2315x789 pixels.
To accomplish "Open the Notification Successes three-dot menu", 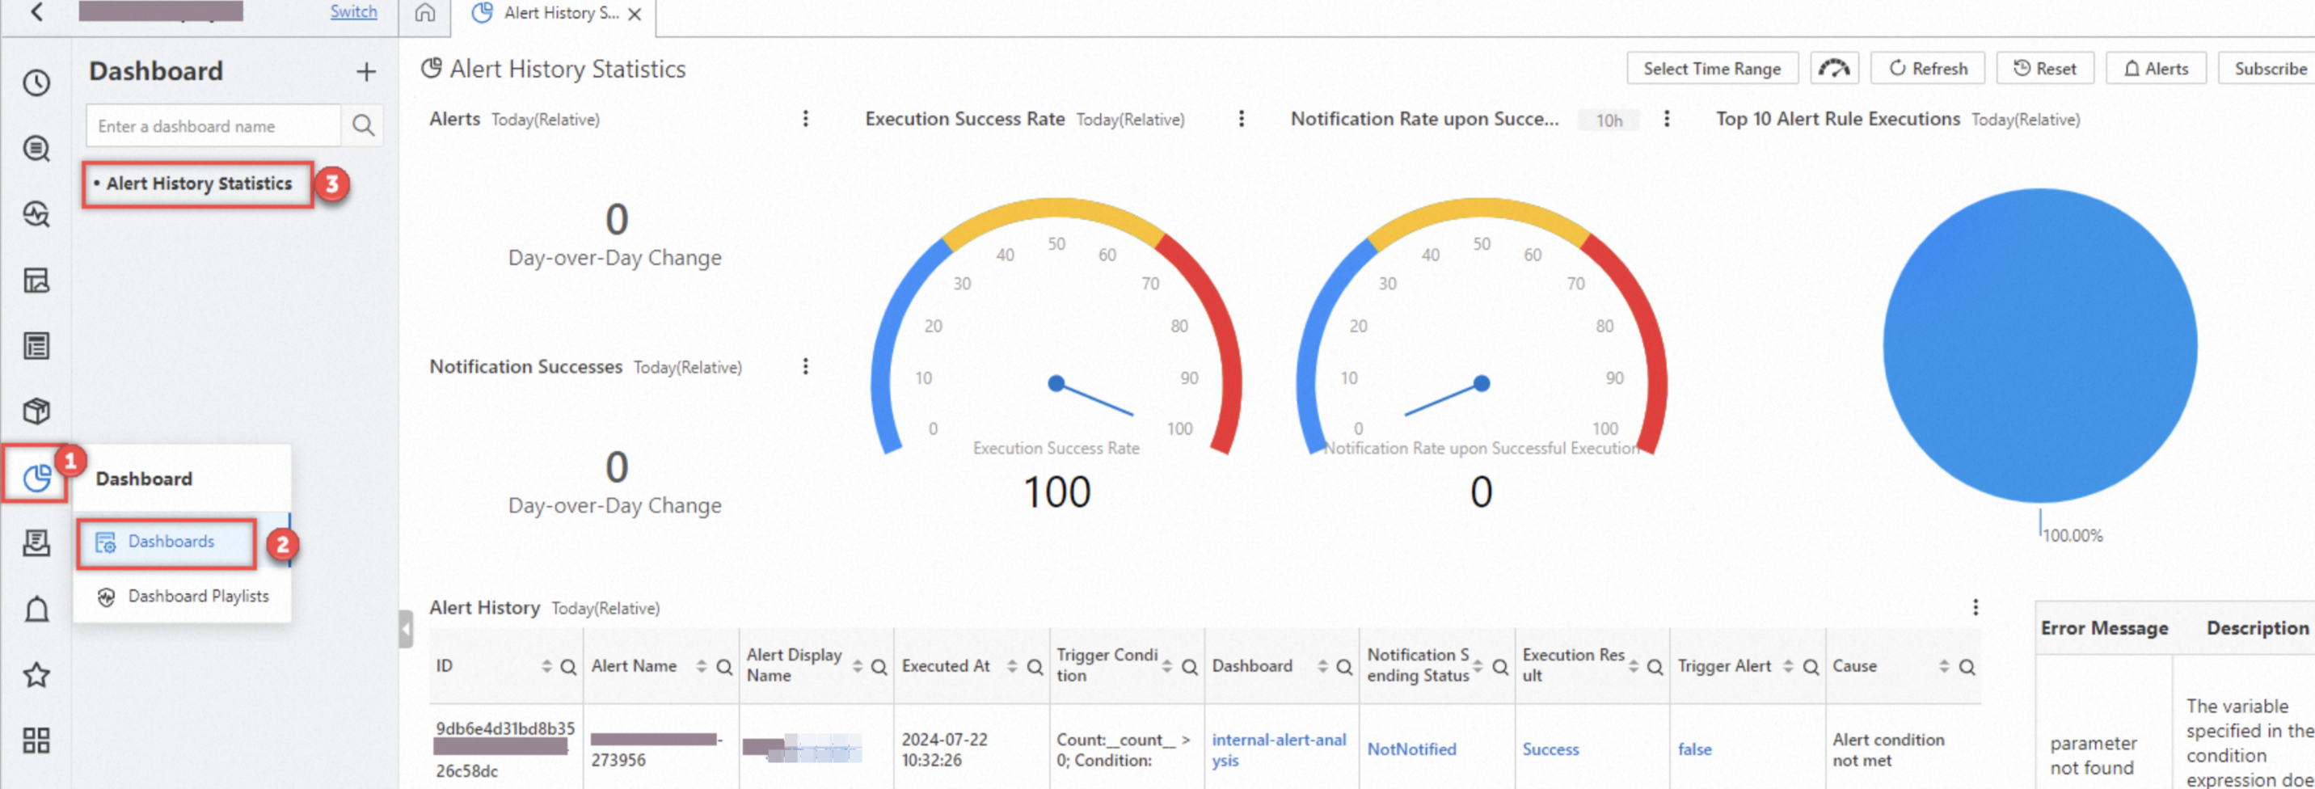I will click(805, 367).
